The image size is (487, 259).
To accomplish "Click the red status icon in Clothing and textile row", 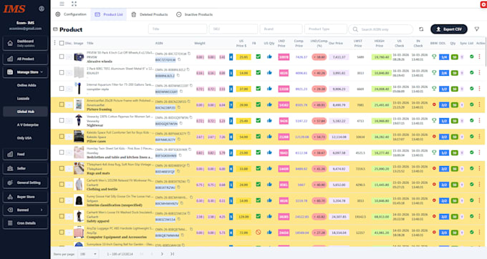I will [x=434, y=185].
